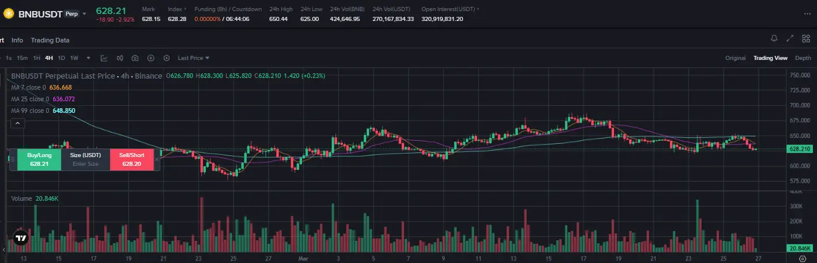This screenshot has width=817, height=263.
Task: Open Open Interest(USDT) details arrow
Action: tap(479, 9)
